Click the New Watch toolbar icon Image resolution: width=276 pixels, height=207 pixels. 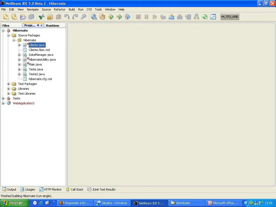pyautogui.click(x=205, y=17)
